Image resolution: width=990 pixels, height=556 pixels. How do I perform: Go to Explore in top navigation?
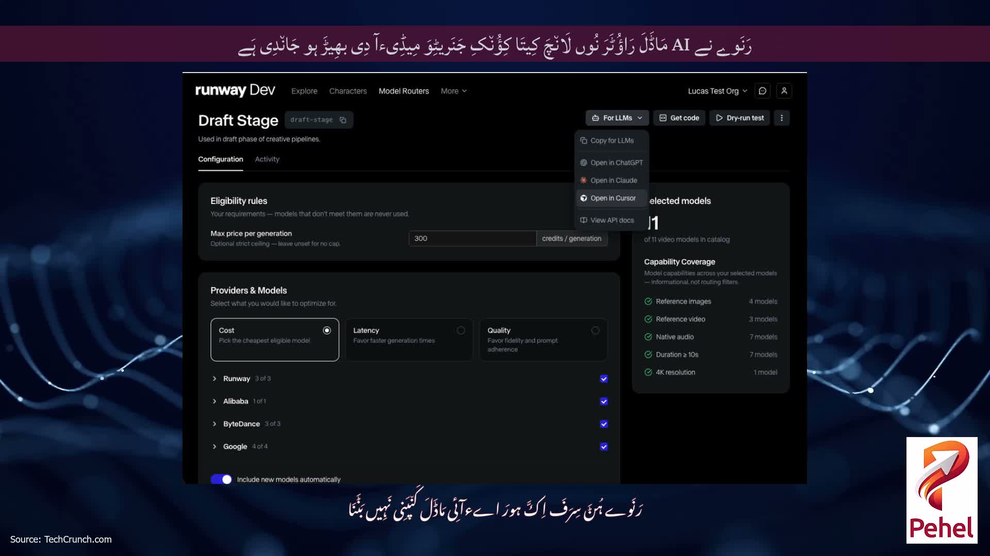(304, 91)
